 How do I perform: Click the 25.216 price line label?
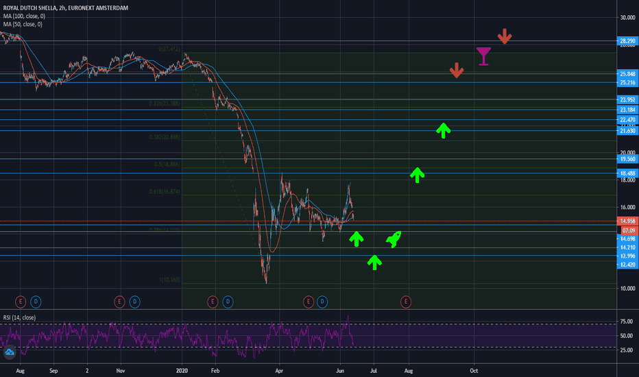[627, 82]
